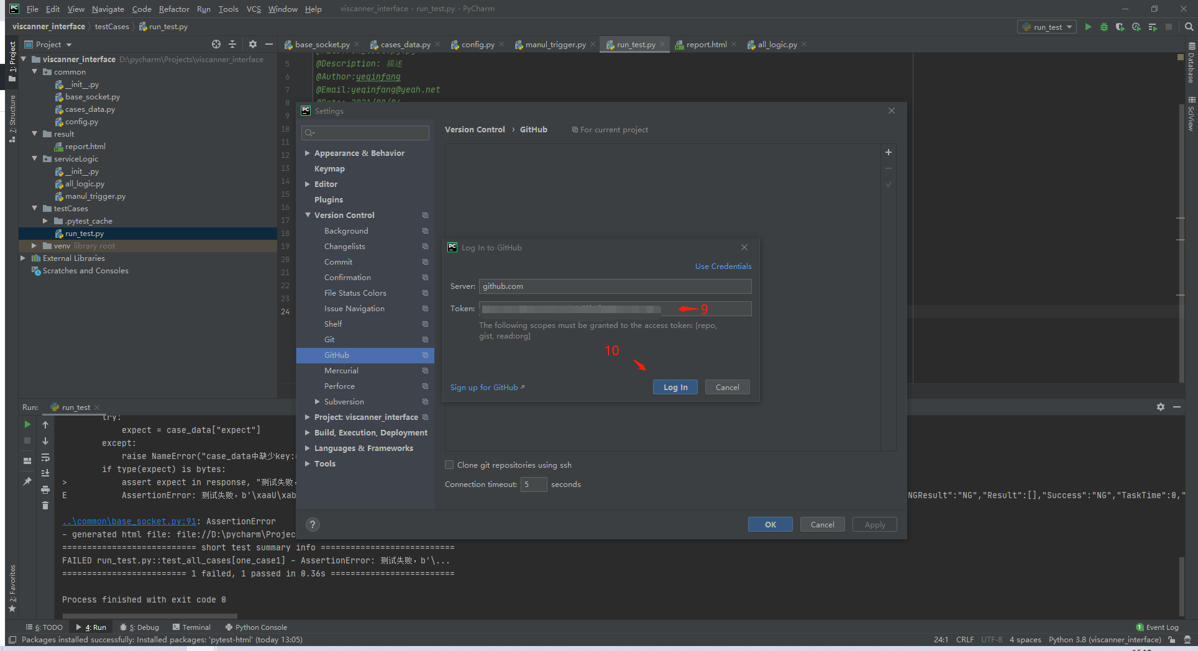Click the Settings search box
The image size is (1198, 651).
pos(365,132)
